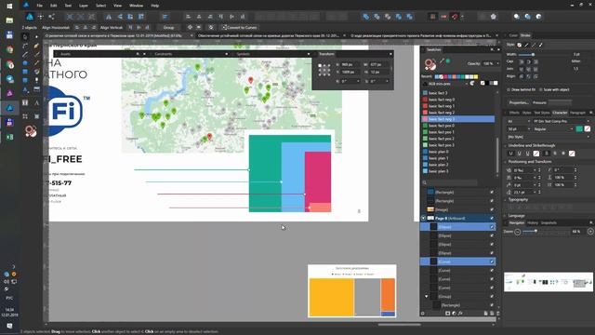595x335 pixels.
Task: Switch to the Color tab
Action: (513, 35)
